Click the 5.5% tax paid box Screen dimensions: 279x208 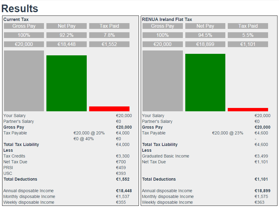tap(248, 35)
